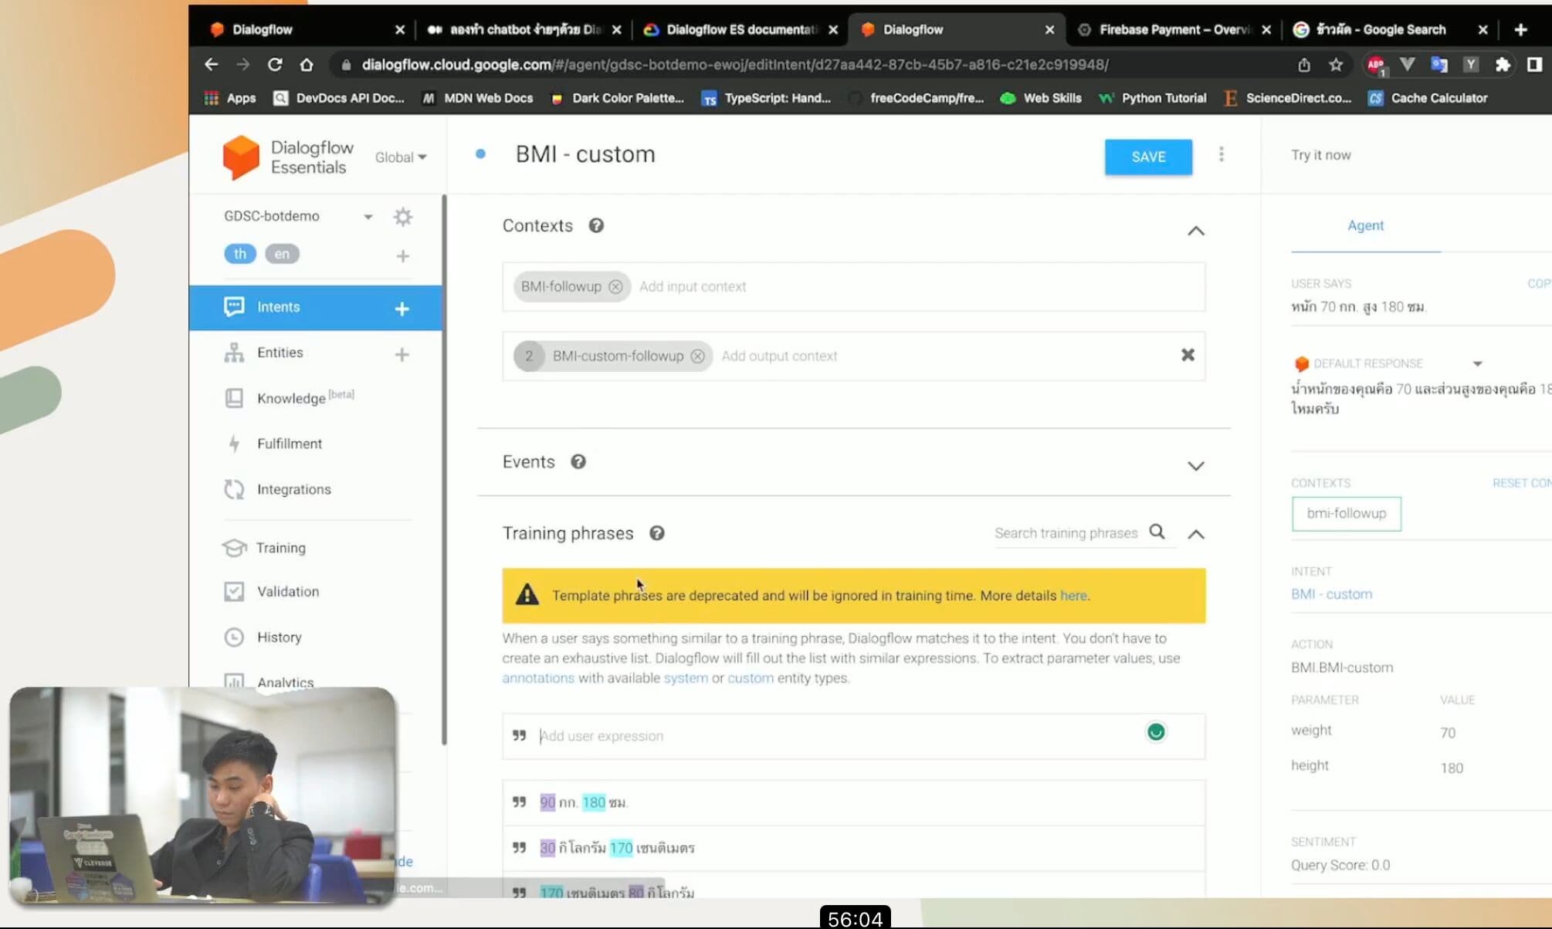Viewport: 1552px width, 929px height.
Task: Collapse the Training phrases section
Action: (x=1195, y=534)
